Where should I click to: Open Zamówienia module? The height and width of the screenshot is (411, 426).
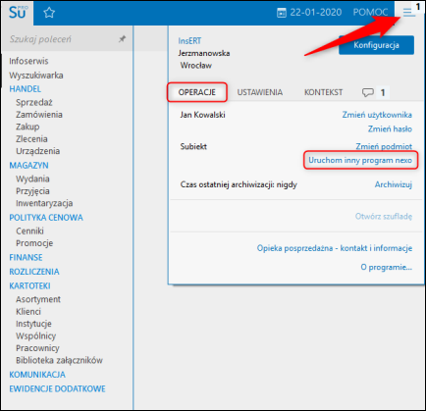click(x=39, y=115)
